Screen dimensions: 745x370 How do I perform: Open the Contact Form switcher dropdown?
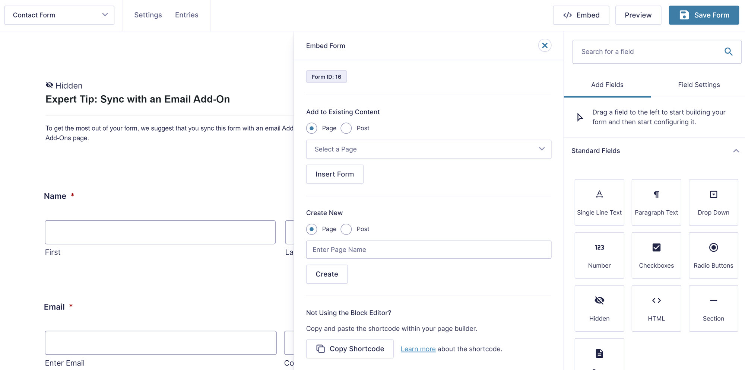(x=59, y=15)
